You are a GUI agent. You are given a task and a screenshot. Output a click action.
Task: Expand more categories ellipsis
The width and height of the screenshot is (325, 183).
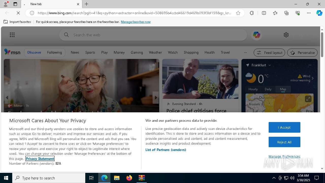coord(245,53)
